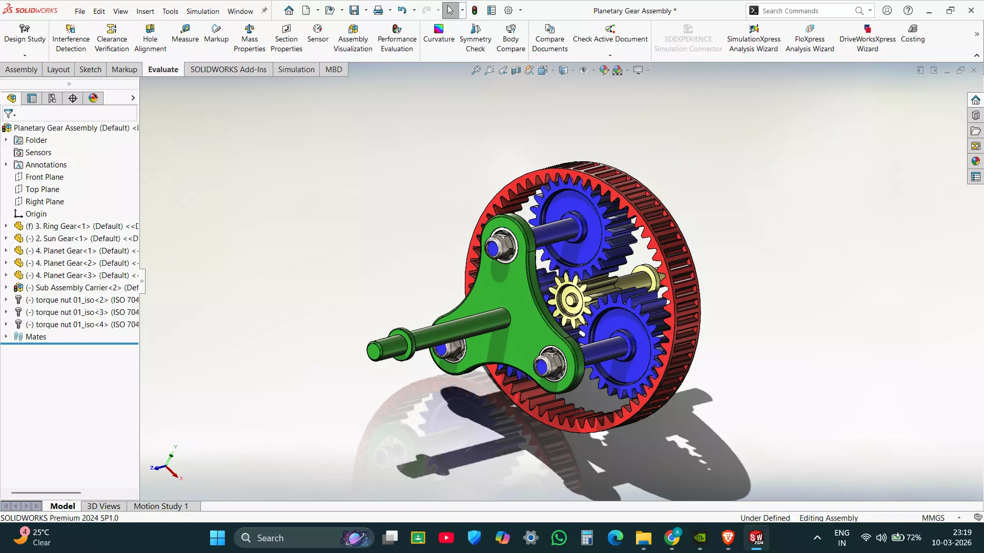Screen dimensions: 984x553
Task: Open the Simulation menu
Action: (202, 11)
